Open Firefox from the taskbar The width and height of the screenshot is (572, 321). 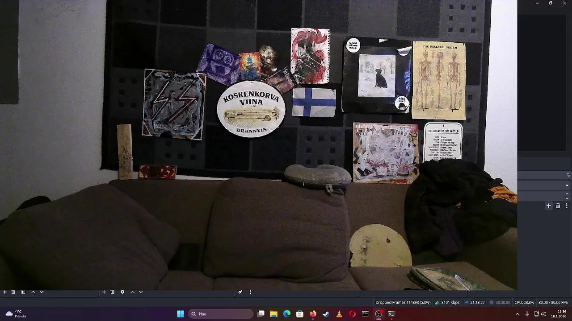(313, 314)
